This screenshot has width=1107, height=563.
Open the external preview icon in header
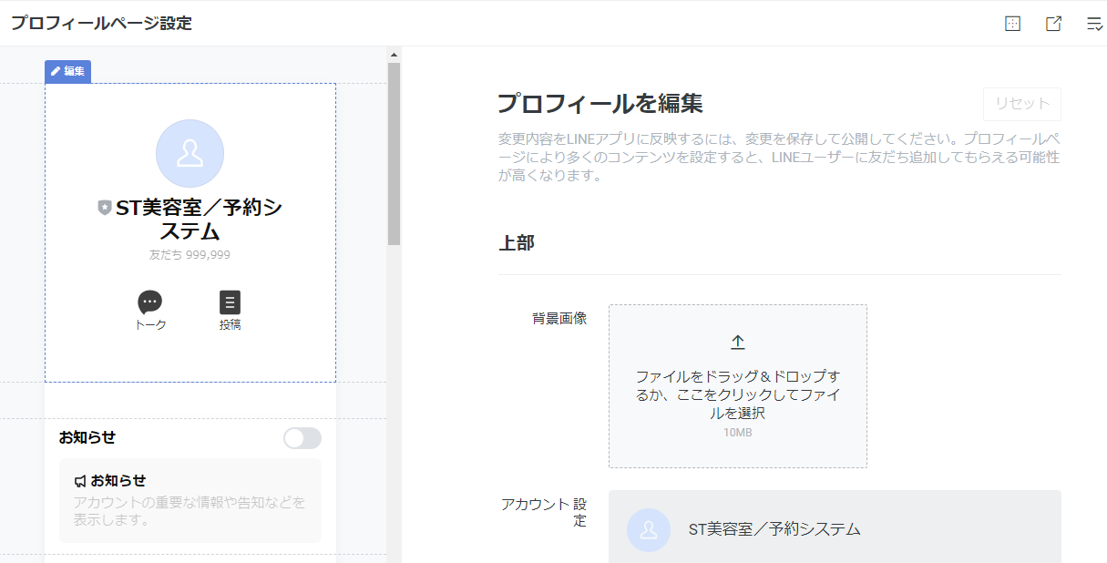point(1053,24)
